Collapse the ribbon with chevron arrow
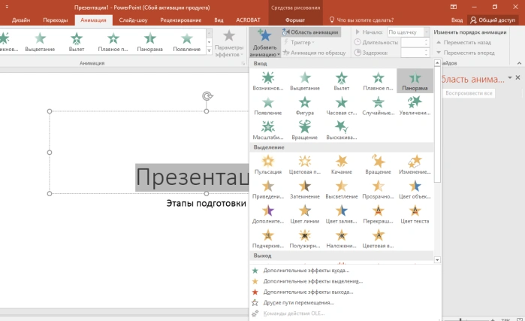Screen dimensions: 525x321 pyautogui.click(x=519, y=63)
